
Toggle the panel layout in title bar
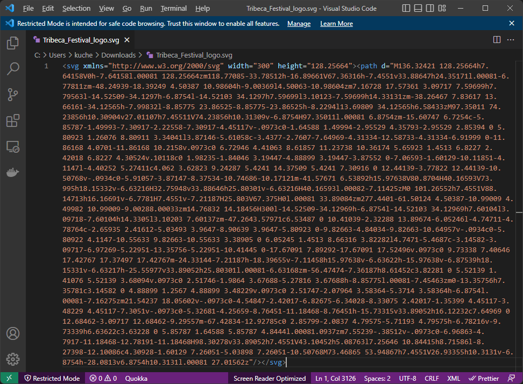tap(417, 8)
